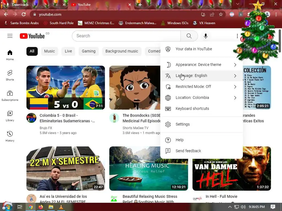The height and width of the screenshot is (211, 282).
Task: Click Shorts MaGee TV channel avatar
Action: tap(114, 118)
